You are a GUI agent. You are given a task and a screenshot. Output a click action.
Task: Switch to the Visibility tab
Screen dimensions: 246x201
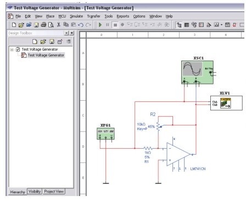(x=35, y=192)
